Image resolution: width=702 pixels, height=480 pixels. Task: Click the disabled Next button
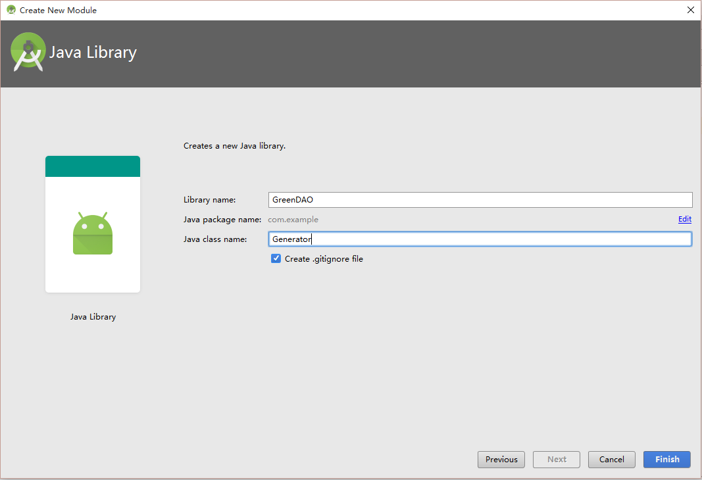click(557, 460)
